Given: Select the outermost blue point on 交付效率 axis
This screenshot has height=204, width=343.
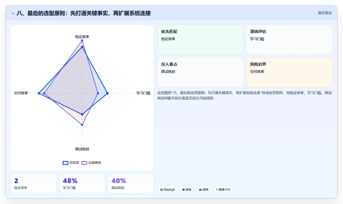Looking at the screenshot, I should 39,93.
